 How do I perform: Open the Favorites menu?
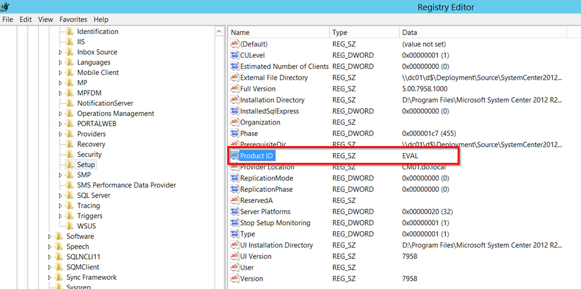73,20
